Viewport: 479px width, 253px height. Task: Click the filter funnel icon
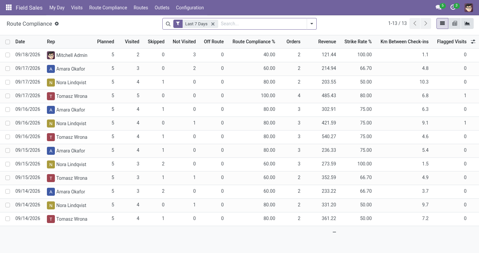click(x=178, y=24)
